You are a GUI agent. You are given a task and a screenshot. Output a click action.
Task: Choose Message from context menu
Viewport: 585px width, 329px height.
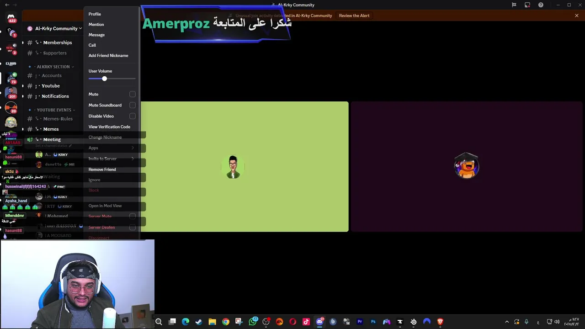96,35
